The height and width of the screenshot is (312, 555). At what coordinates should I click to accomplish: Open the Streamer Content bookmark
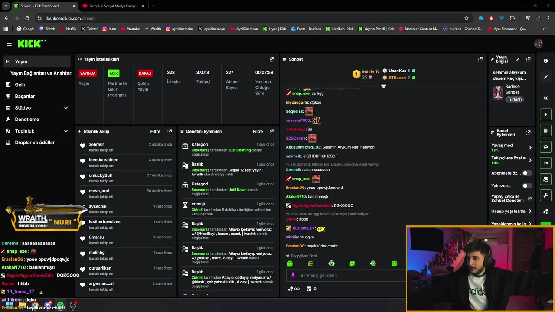418,29
